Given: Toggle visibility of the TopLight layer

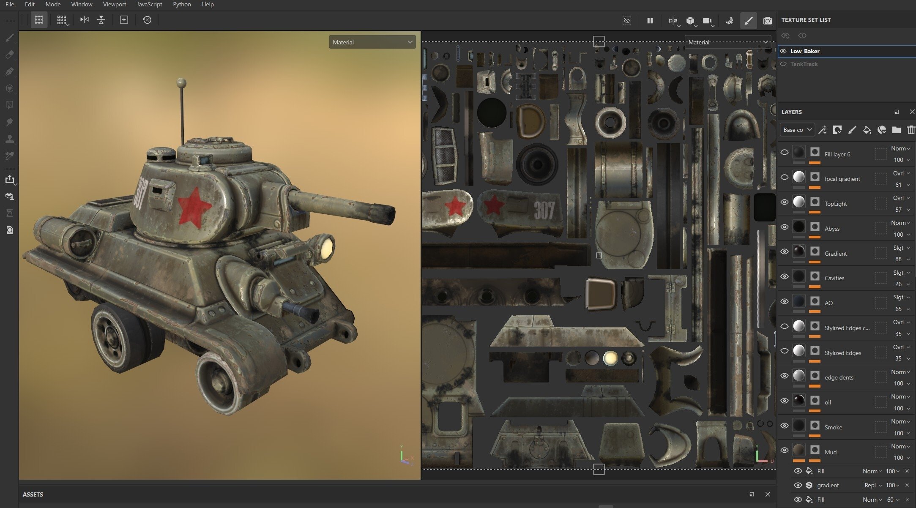Looking at the screenshot, I should (x=784, y=202).
